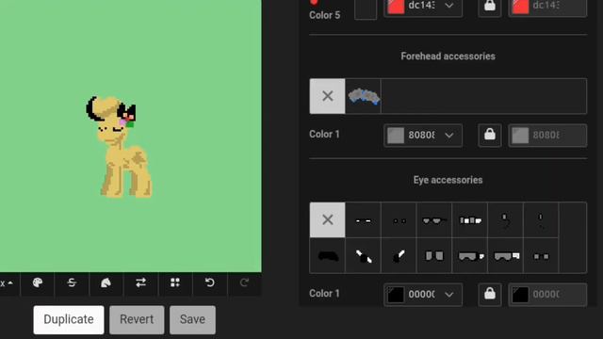Choose the small round dot glasses
Screen dimensions: 603x339
tap(399, 220)
